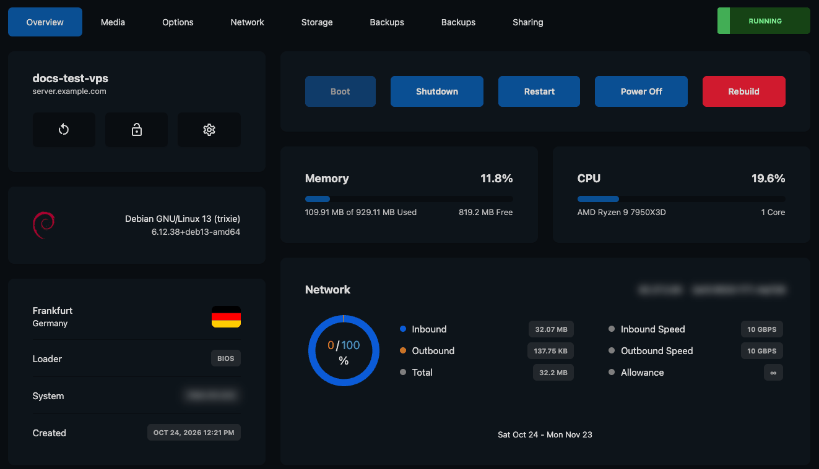Click the Power Off button
This screenshot has width=819, height=469.
[641, 91]
